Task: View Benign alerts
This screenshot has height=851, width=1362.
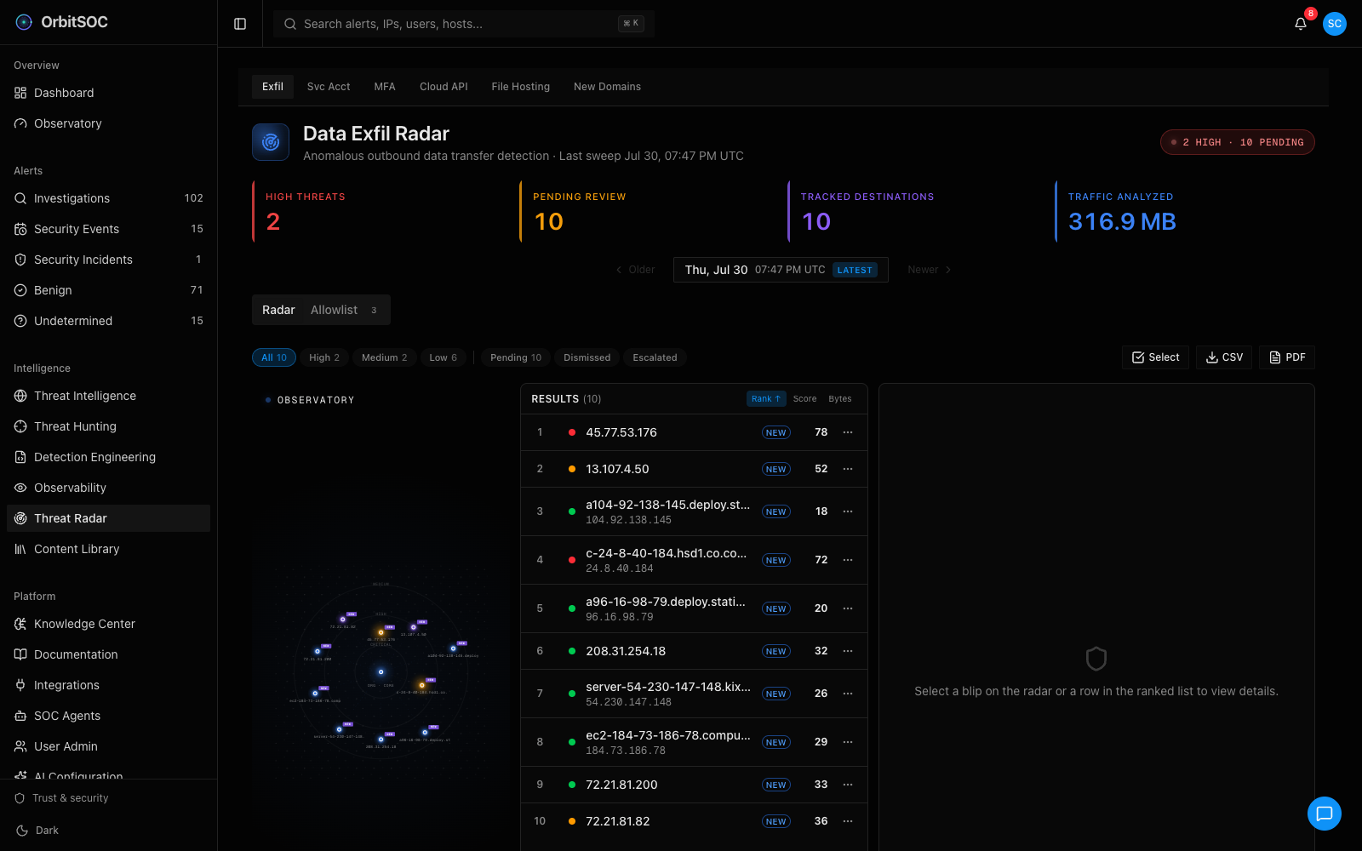Action: tap(108, 290)
